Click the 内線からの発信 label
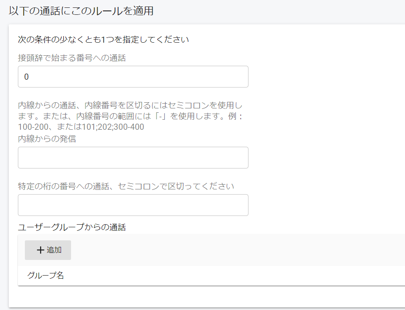Image resolution: width=405 pixels, height=310 pixels. [x=47, y=139]
